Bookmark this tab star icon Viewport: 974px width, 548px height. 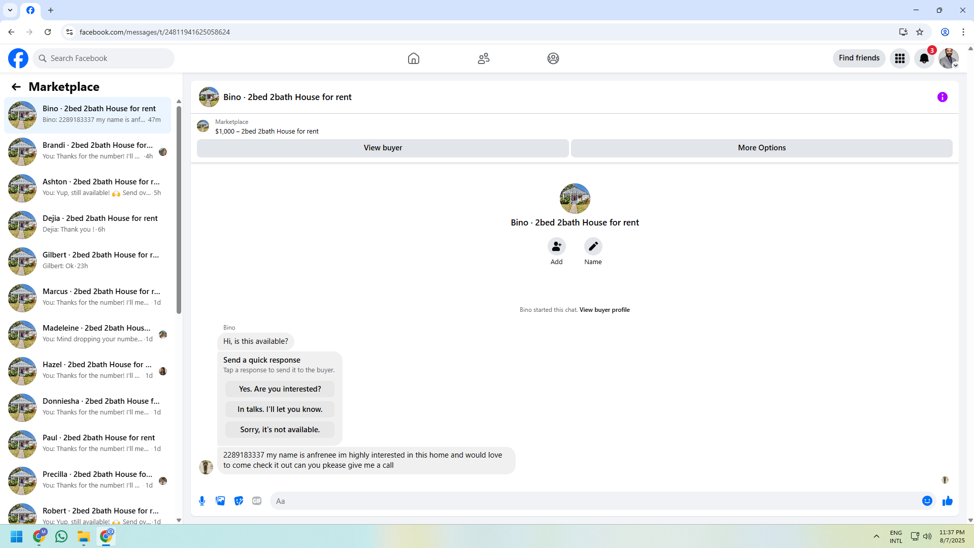(x=920, y=32)
